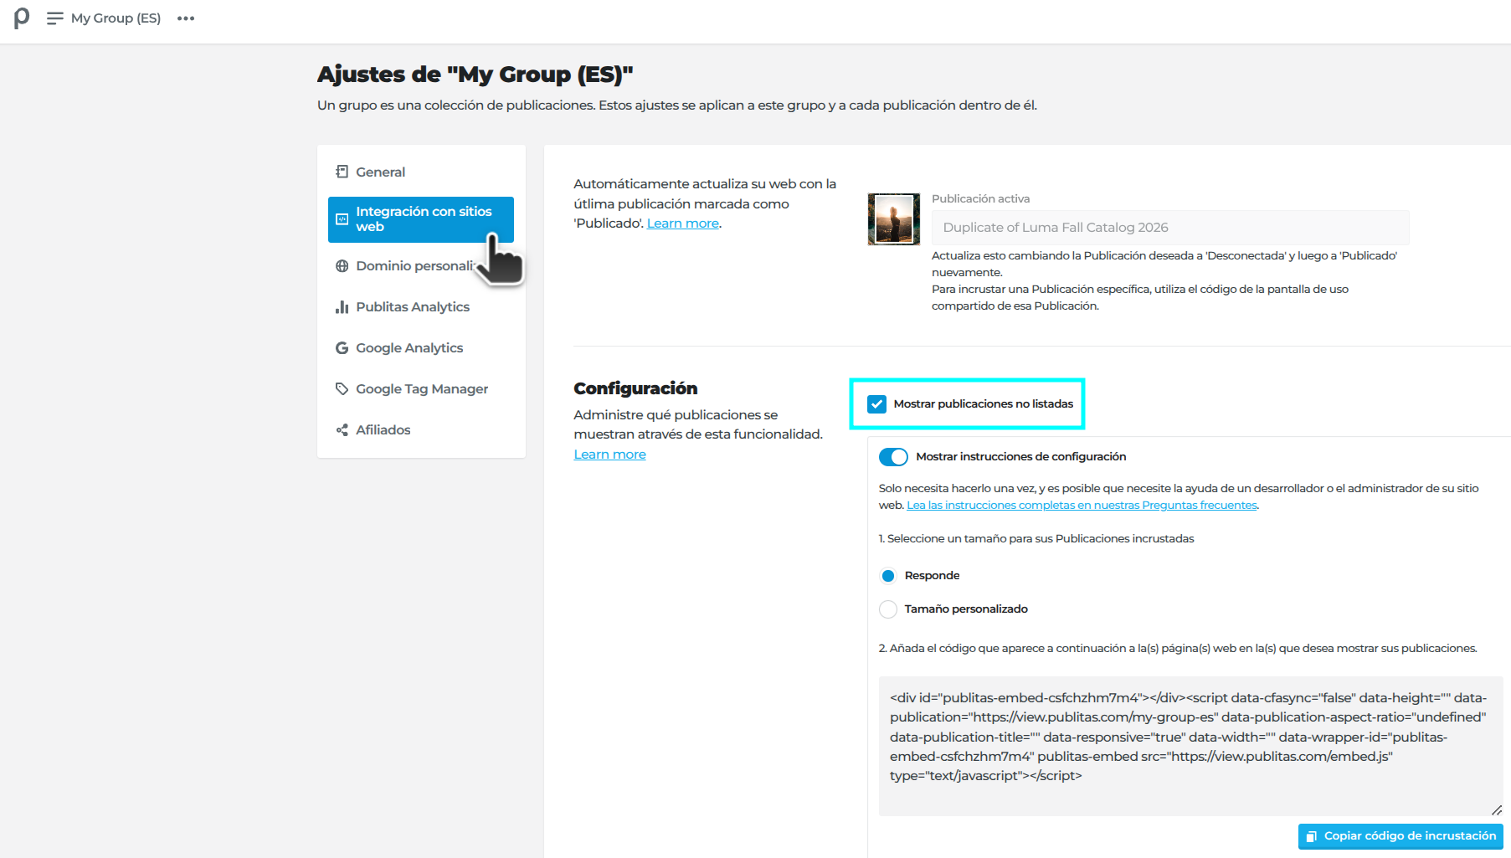Open Google Tag Manager settings
The height and width of the screenshot is (858, 1511).
click(421, 389)
